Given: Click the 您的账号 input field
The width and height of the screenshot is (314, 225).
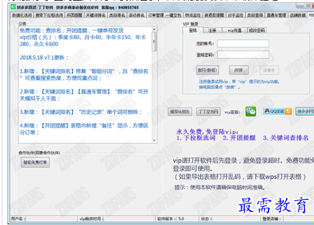Looking at the screenshot, I should pyautogui.click(x=243, y=44).
